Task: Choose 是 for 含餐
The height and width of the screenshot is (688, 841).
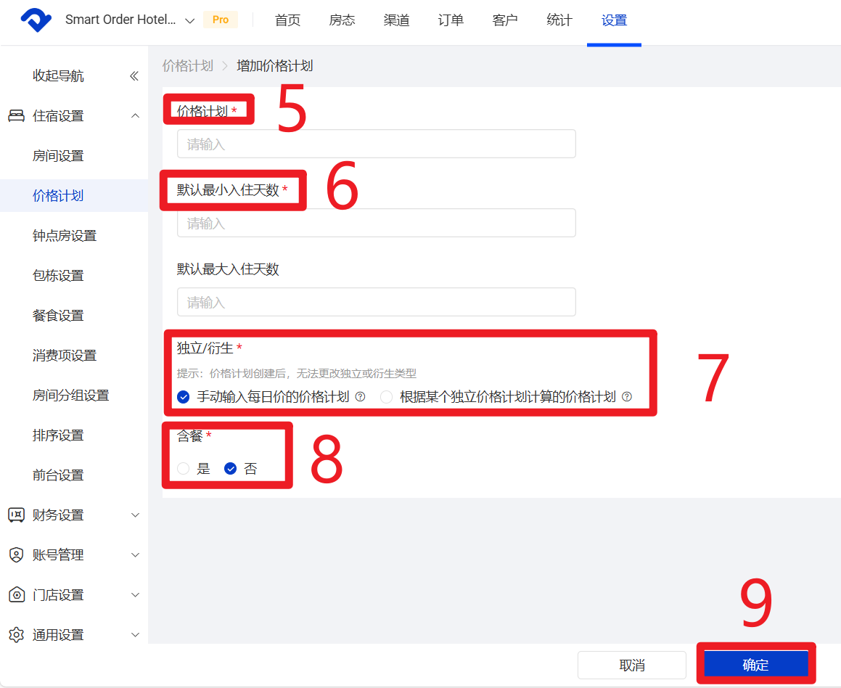Action: tap(184, 469)
